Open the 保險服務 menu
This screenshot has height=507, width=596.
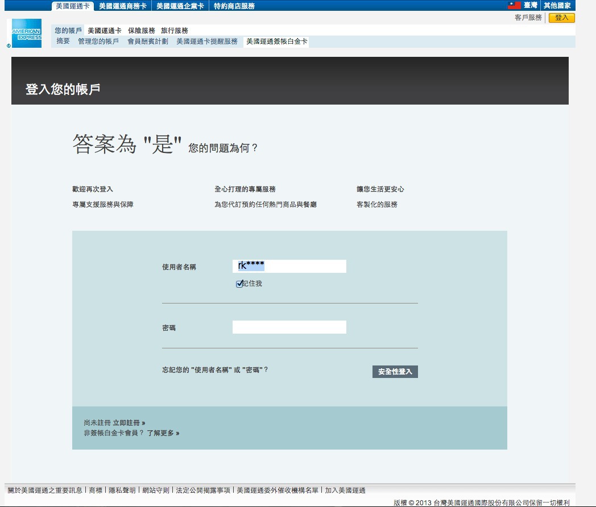tap(142, 30)
